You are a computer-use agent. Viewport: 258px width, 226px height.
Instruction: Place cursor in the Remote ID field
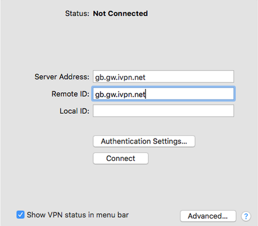[163, 94]
